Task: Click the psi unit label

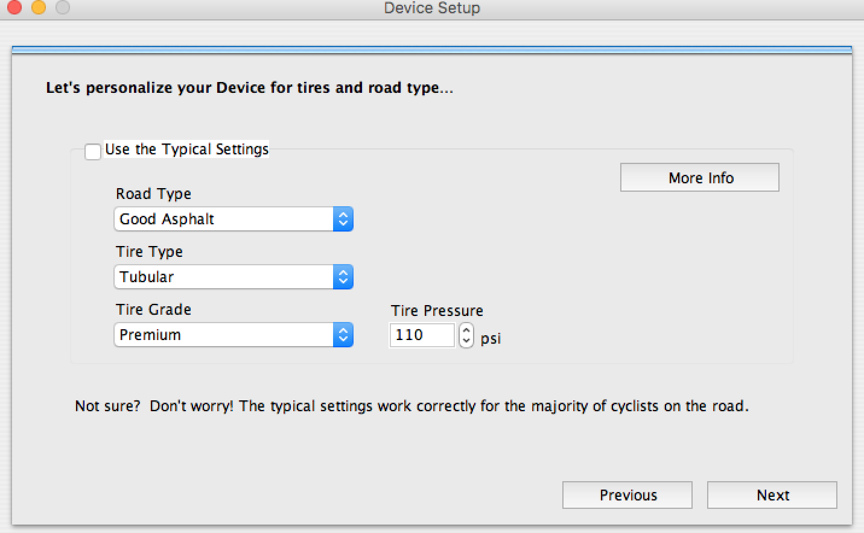Action: pyautogui.click(x=491, y=339)
